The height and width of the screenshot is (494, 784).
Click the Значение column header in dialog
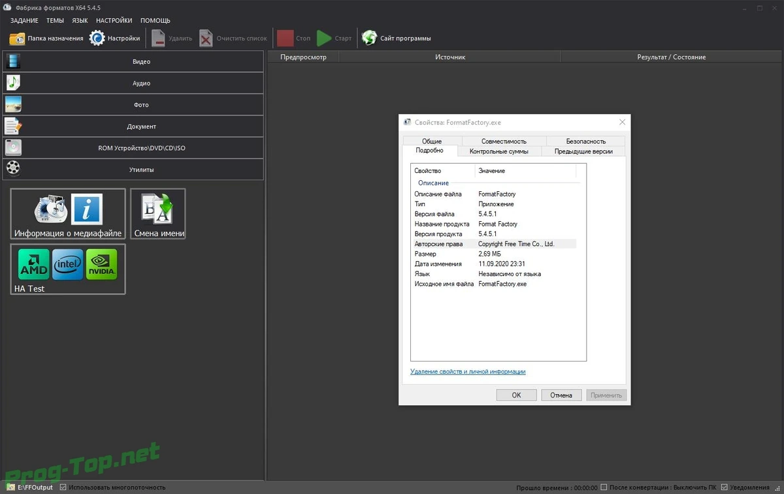[525, 170]
